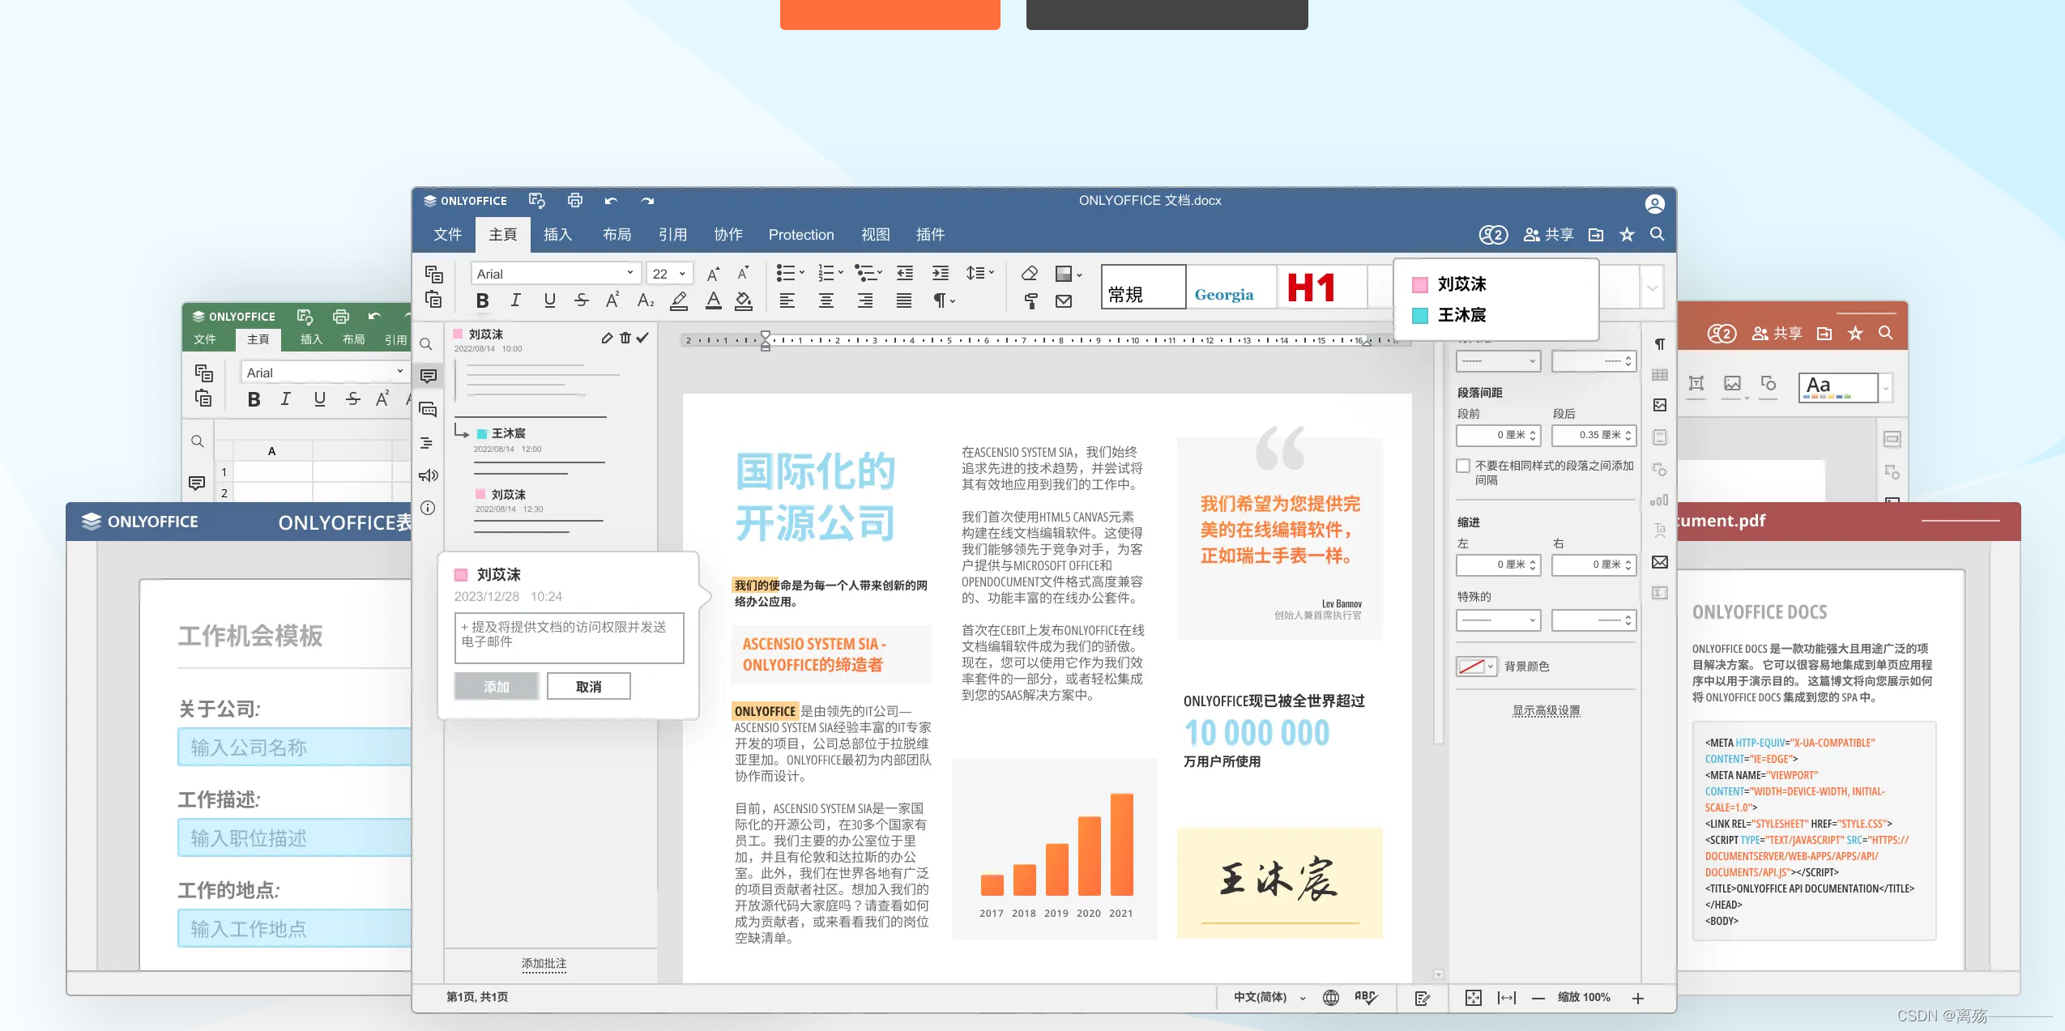
Task: Justify the paragraph text
Action: tap(904, 301)
